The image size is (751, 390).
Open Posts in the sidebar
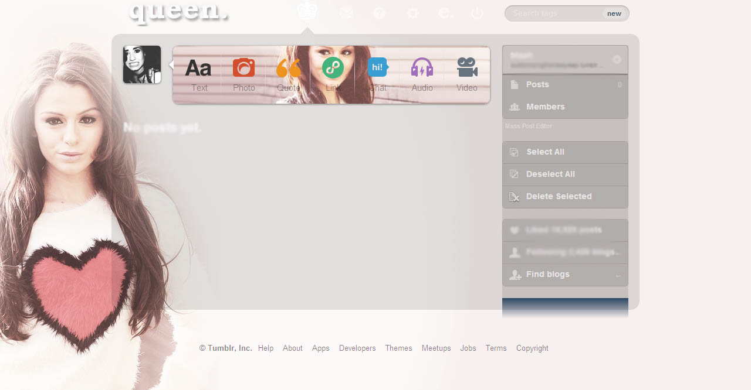pos(565,85)
